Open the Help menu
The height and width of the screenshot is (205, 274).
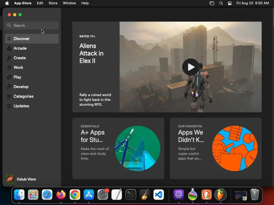point(85,3)
